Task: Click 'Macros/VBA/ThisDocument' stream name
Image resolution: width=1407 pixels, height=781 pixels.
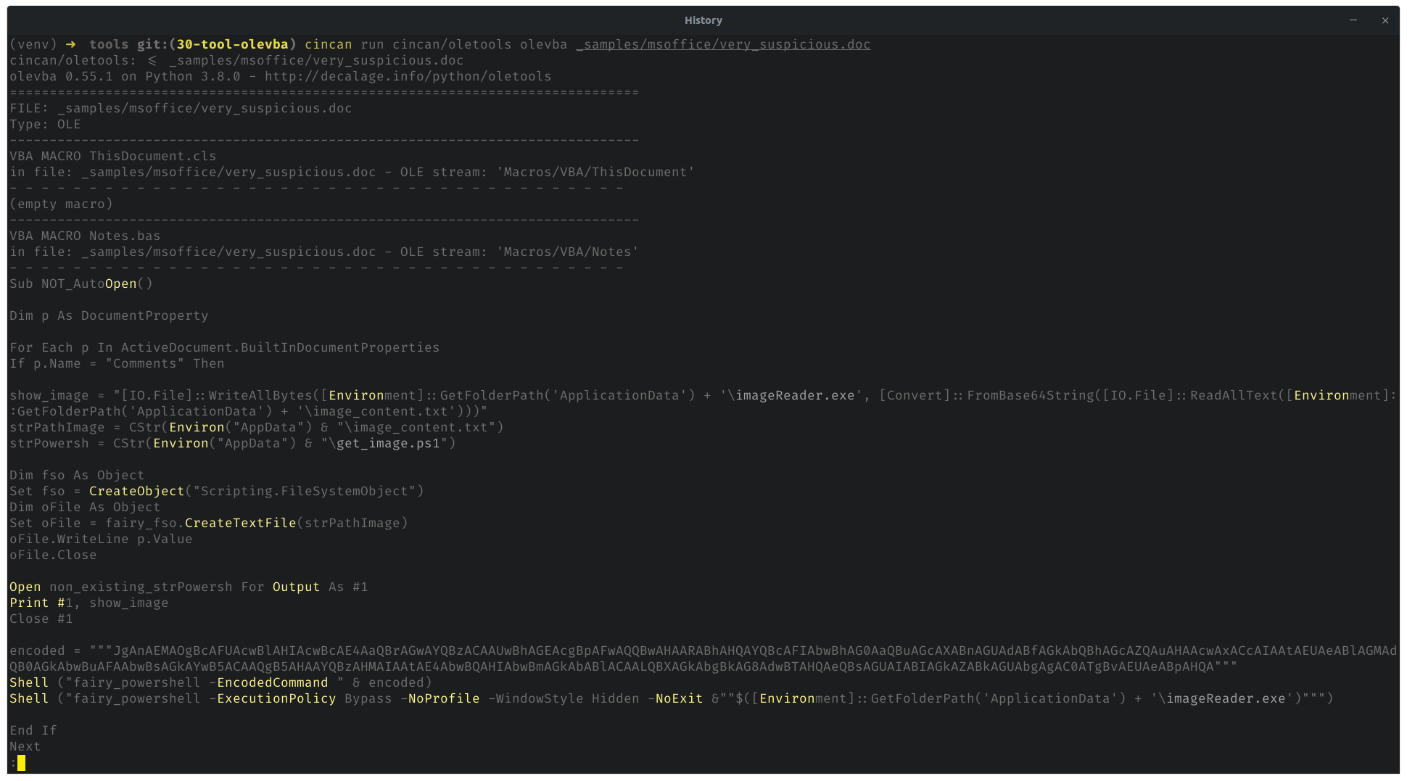Action: 595,173
